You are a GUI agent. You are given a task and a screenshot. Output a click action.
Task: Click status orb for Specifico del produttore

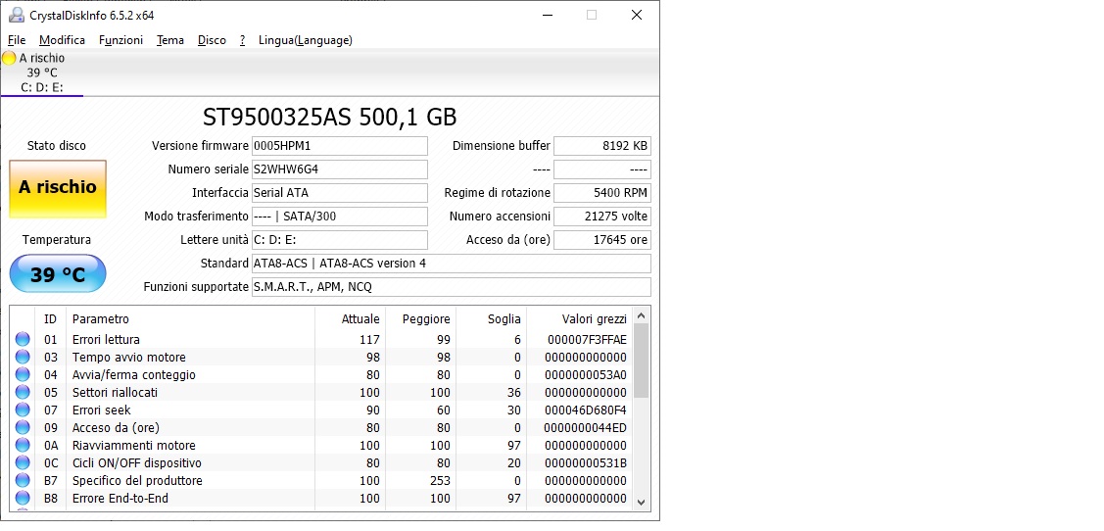click(23, 480)
